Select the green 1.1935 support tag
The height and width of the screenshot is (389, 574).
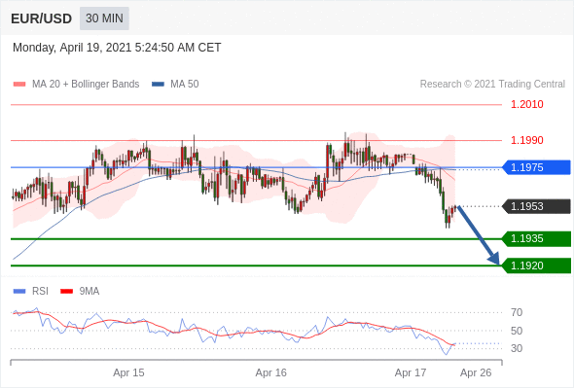click(x=536, y=238)
